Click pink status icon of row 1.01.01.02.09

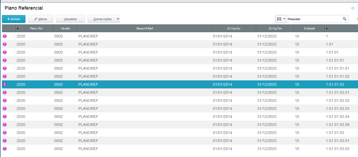(5, 125)
